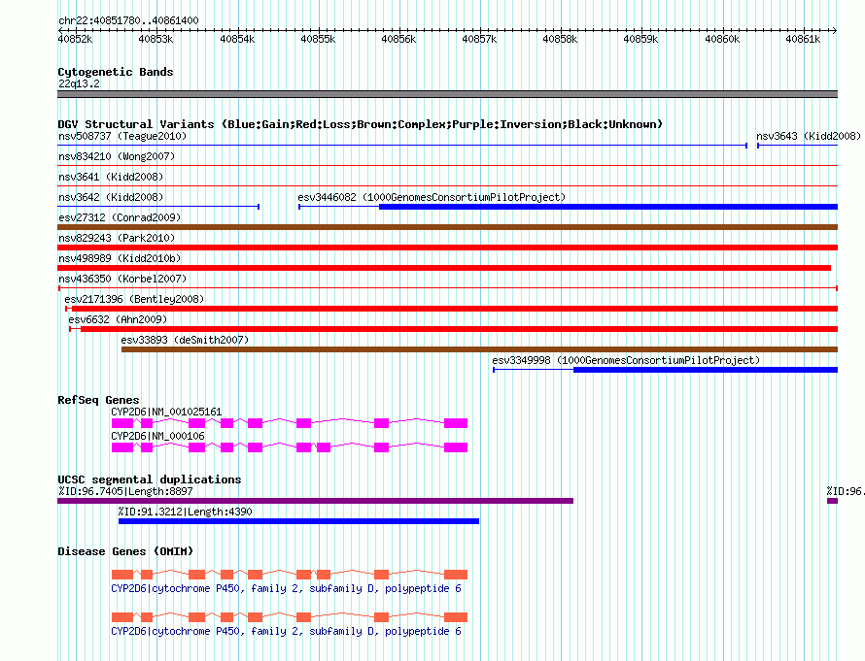
Task: Click the 40854k ruler position
Action: click(237, 39)
